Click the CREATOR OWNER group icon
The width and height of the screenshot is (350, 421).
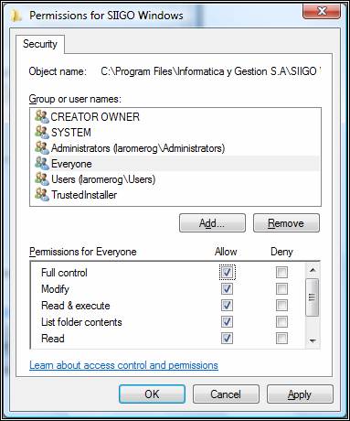pyautogui.click(x=42, y=117)
